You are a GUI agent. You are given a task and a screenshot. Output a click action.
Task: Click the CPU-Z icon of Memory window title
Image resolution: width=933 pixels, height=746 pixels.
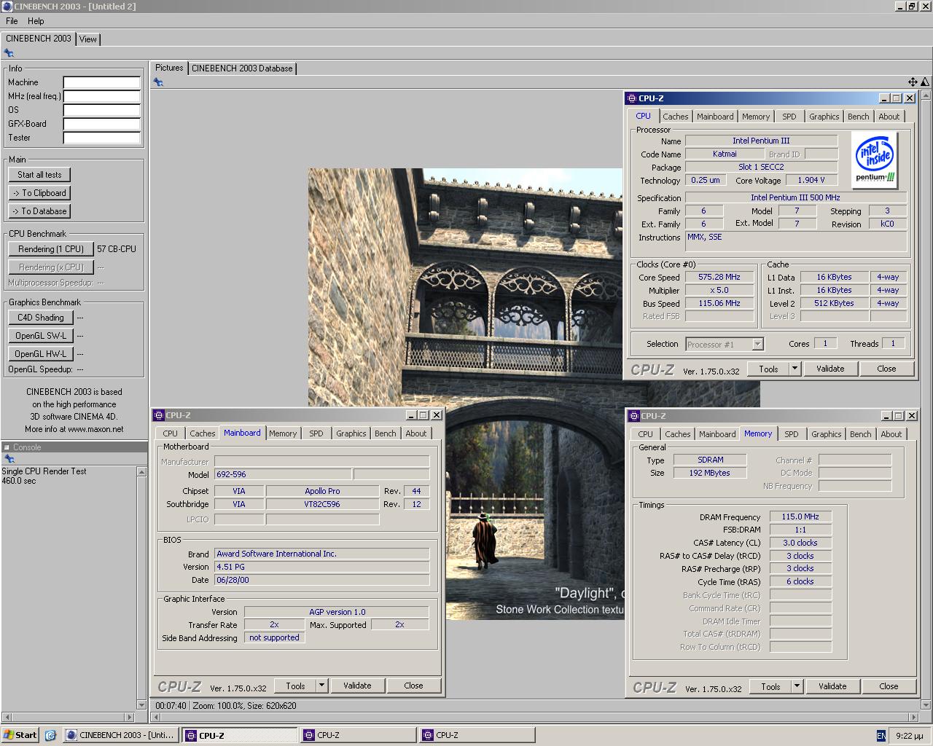634,416
